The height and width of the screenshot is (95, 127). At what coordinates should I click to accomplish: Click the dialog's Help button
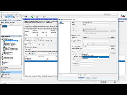click(x=94, y=78)
